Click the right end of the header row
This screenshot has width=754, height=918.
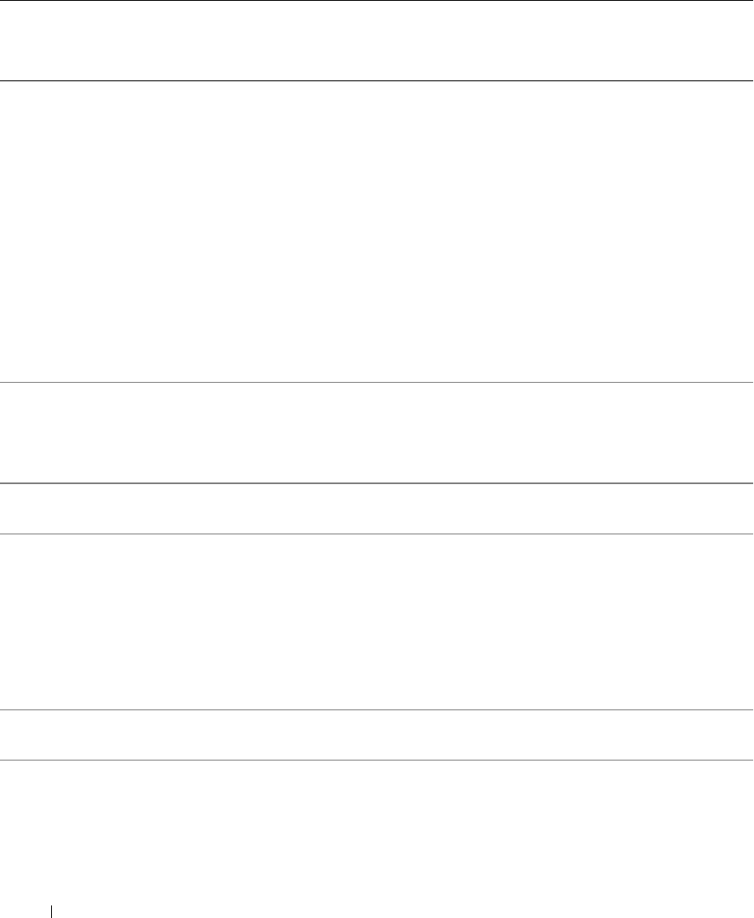(741, 40)
